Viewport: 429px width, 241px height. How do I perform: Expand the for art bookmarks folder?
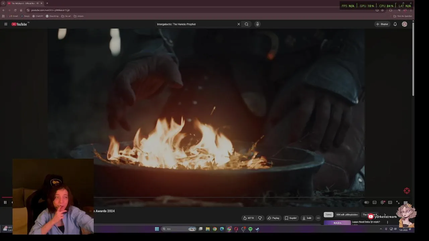tap(66, 16)
